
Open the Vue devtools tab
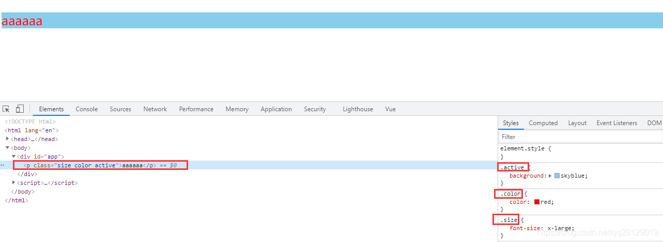coord(390,109)
